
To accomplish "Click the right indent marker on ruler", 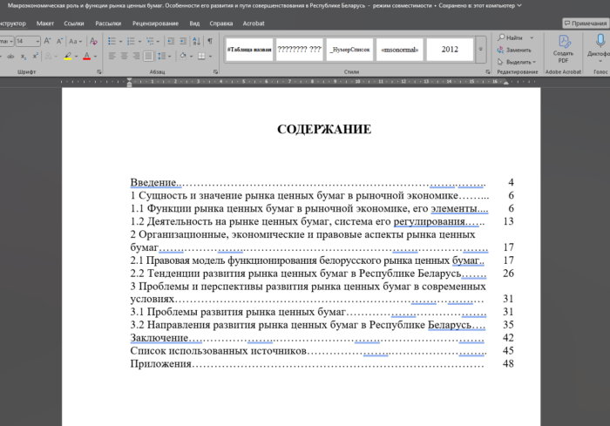I will [x=505, y=83].
